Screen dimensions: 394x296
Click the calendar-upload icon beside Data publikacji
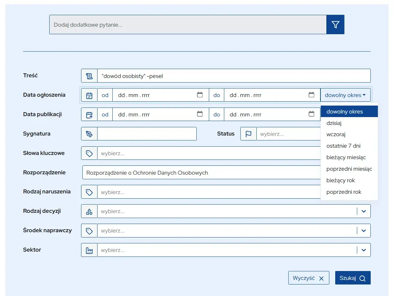pyautogui.click(x=89, y=114)
